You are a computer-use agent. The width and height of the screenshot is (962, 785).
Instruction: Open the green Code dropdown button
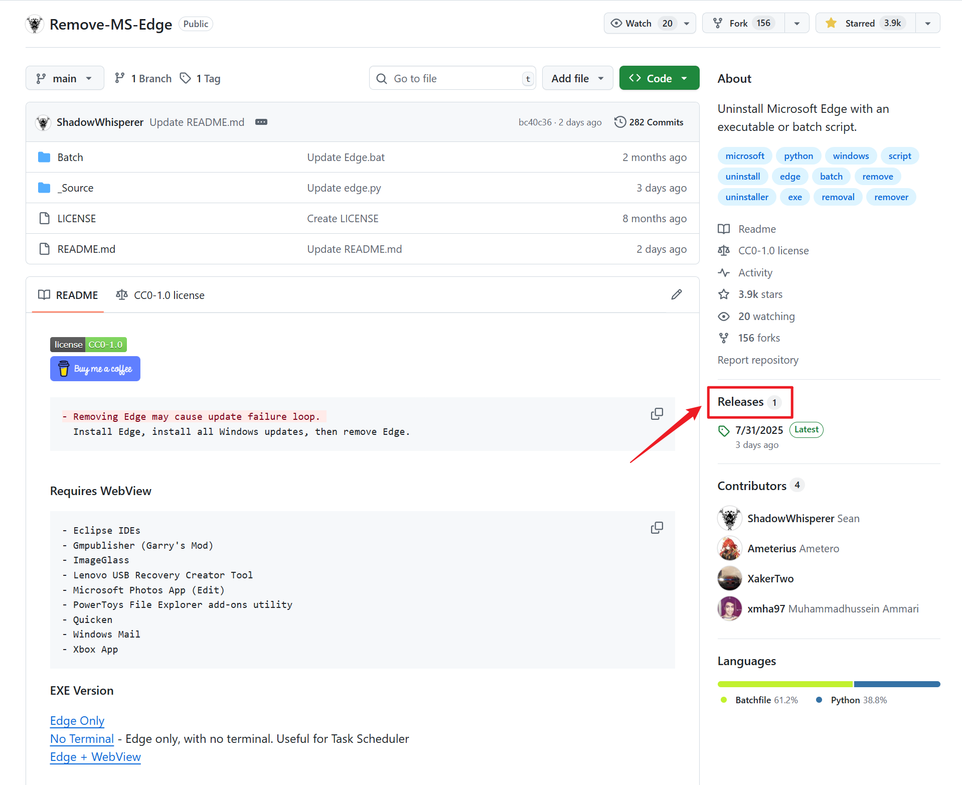tap(659, 78)
